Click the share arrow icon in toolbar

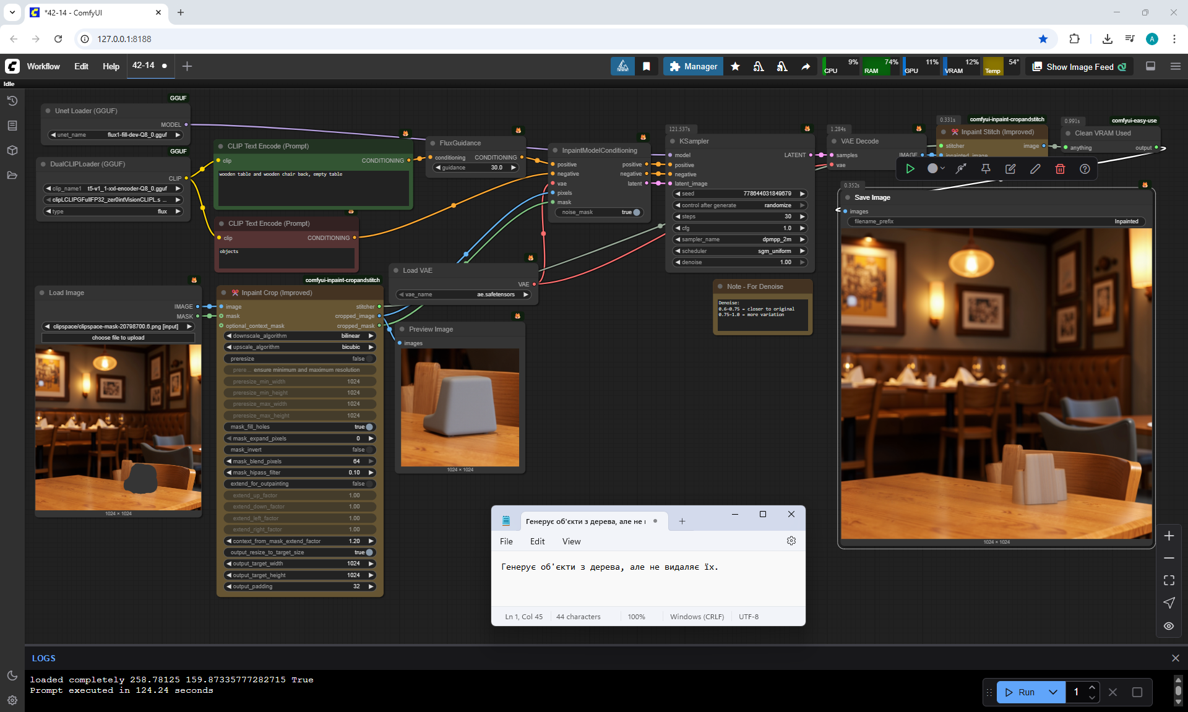[x=806, y=66]
